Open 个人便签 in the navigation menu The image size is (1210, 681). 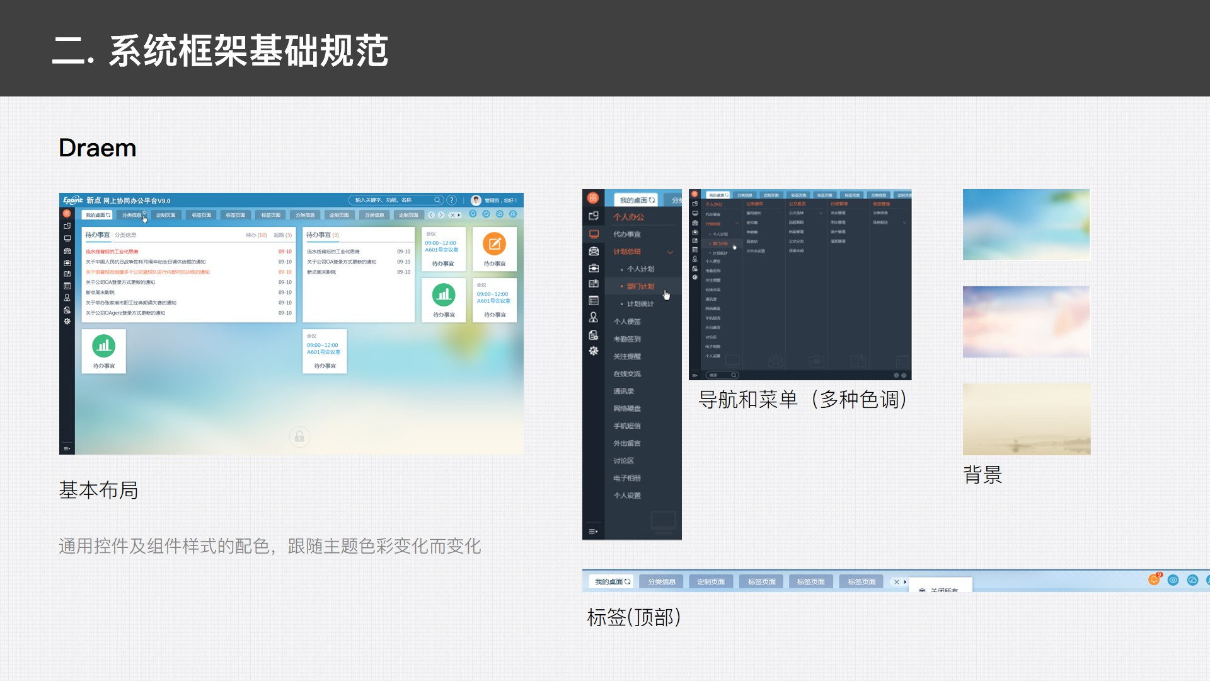[x=627, y=322]
